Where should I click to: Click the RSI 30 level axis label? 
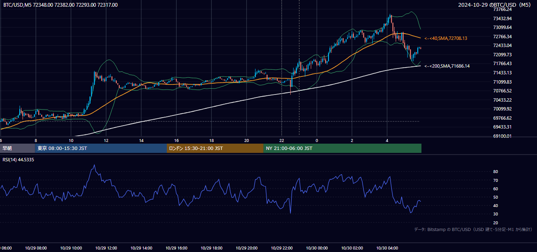click(x=495, y=214)
